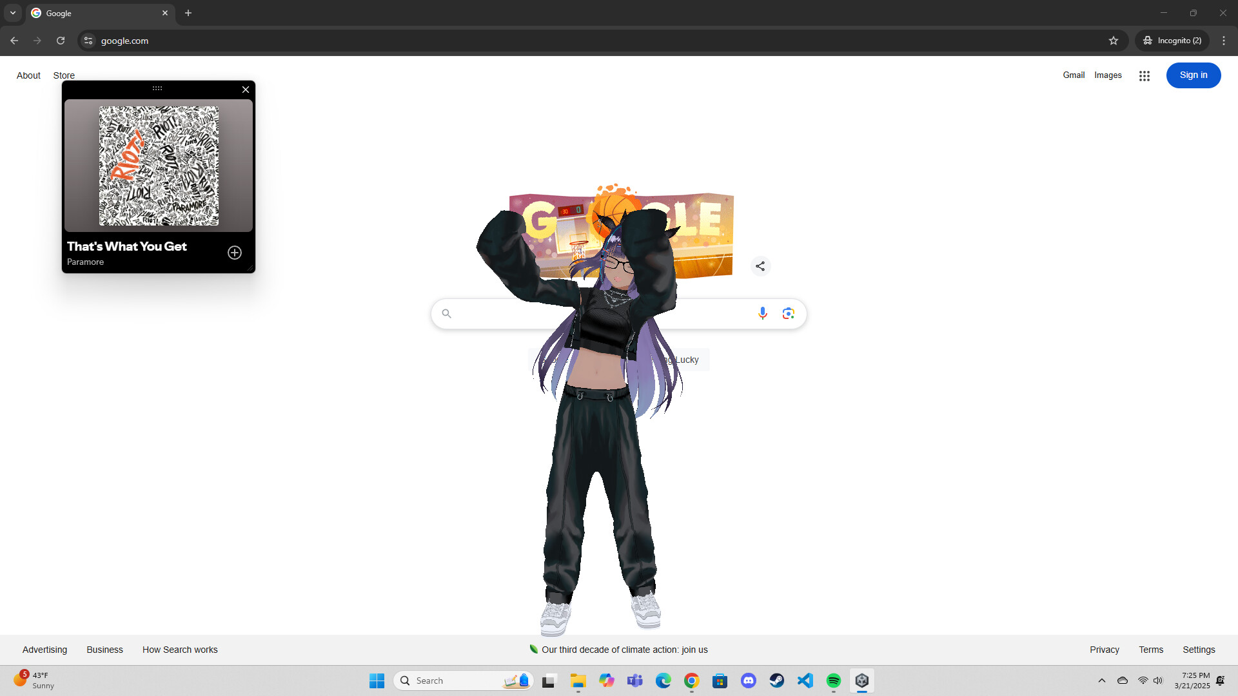Open Chrome's three-dot menu
1238x696 pixels.
point(1224,40)
